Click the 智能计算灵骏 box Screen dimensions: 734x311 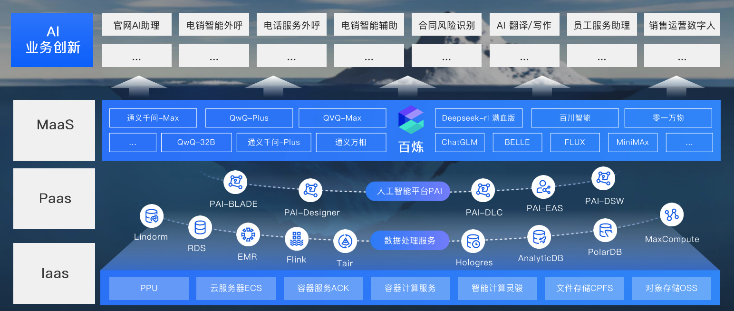click(x=497, y=288)
